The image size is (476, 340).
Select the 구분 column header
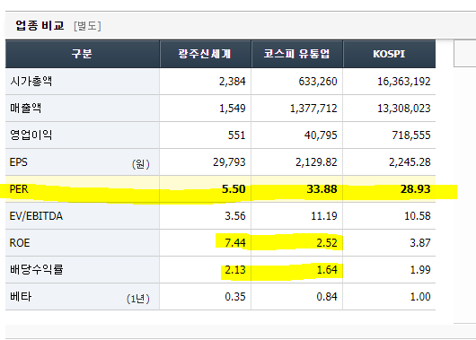(83, 54)
